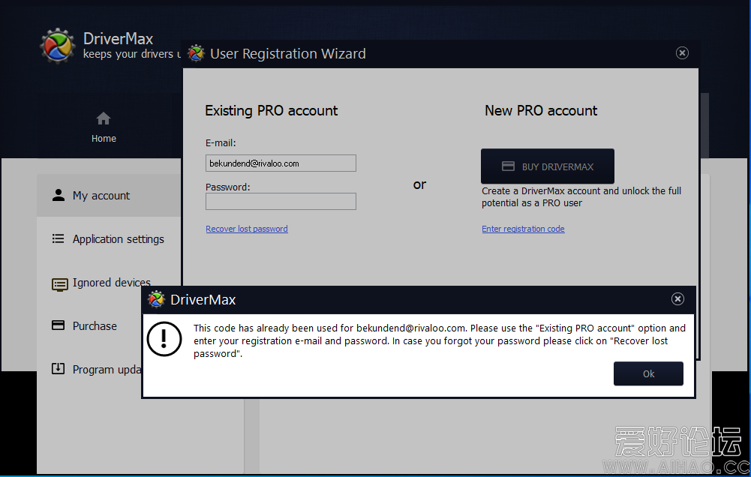Click the DriverMax logo in the main window

click(x=58, y=46)
